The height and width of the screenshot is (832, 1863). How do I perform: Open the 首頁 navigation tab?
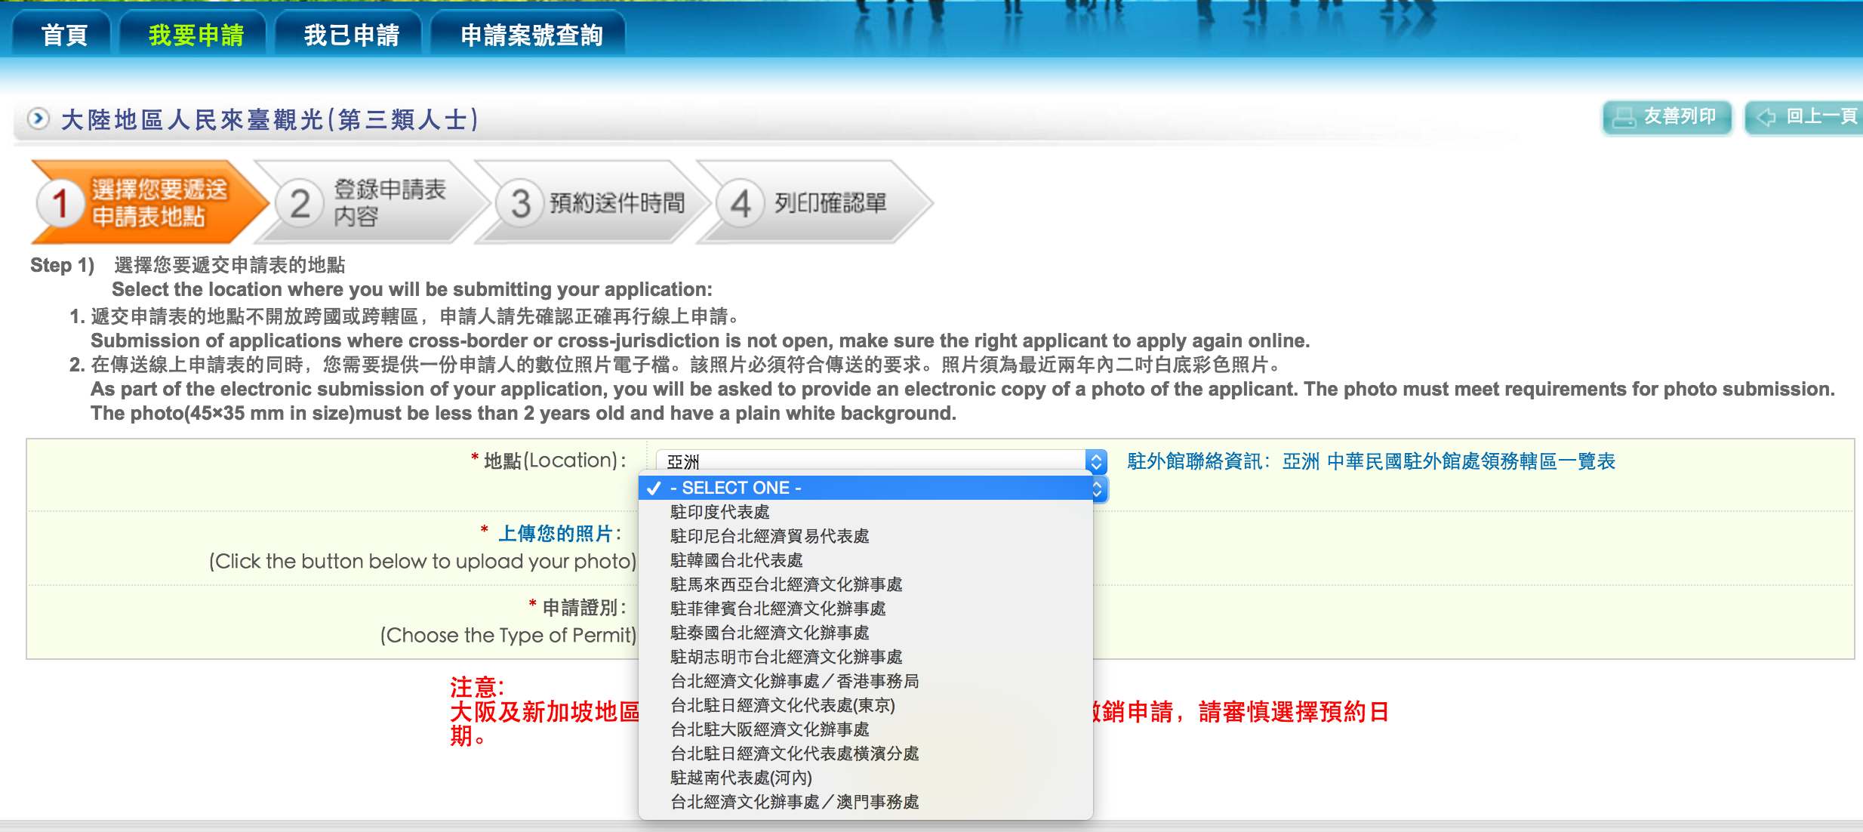tap(64, 35)
